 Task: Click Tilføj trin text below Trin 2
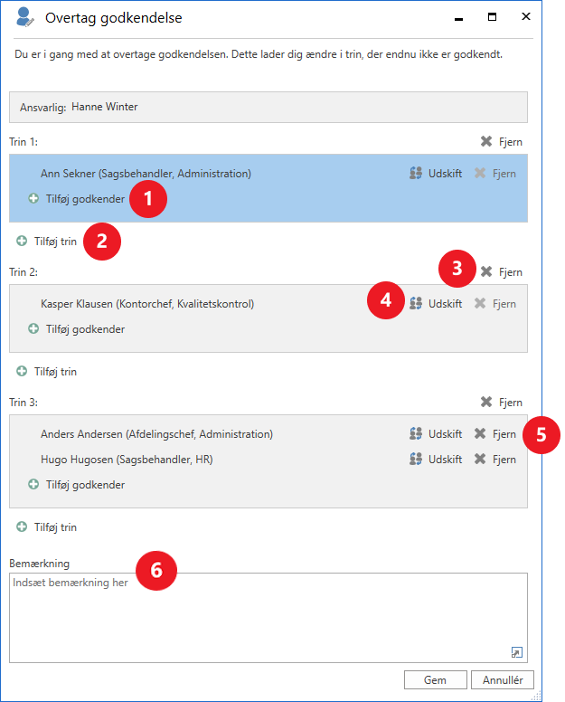tap(55, 372)
